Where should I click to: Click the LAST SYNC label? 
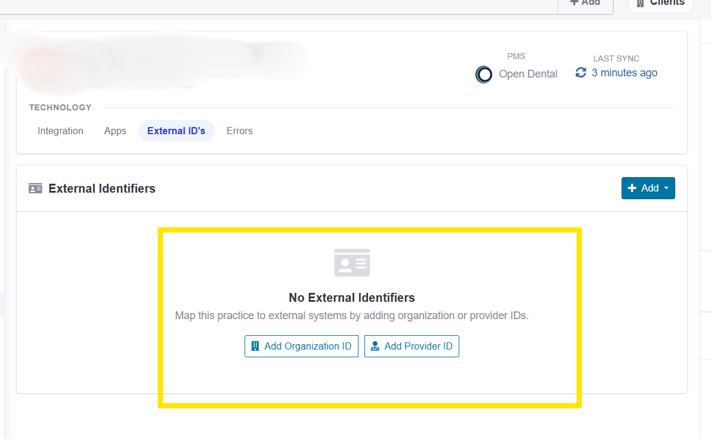tap(616, 58)
